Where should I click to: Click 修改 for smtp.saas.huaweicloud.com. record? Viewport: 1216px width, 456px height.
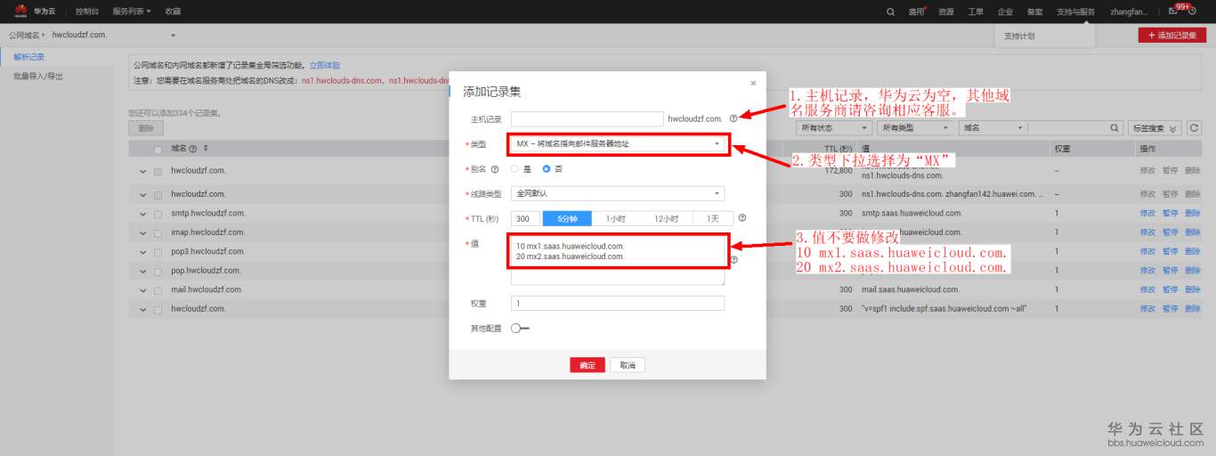point(1147,214)
